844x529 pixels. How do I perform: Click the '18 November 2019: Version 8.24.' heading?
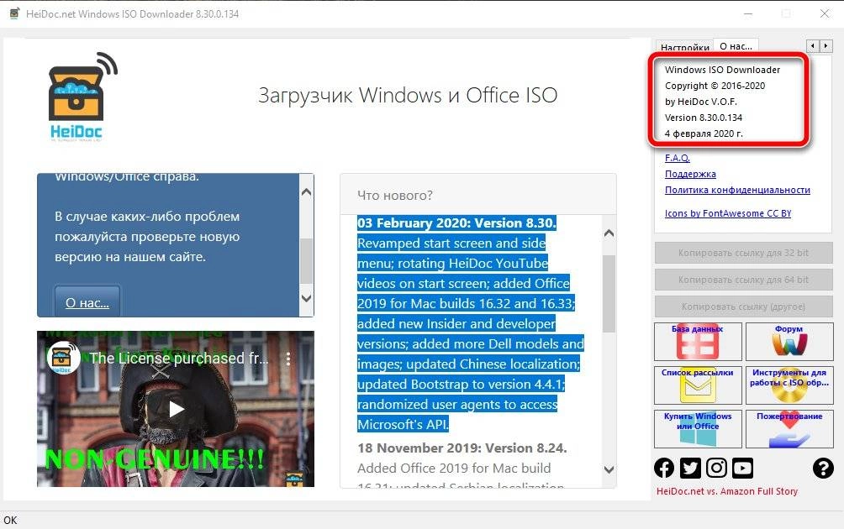(x=462, y=448)
